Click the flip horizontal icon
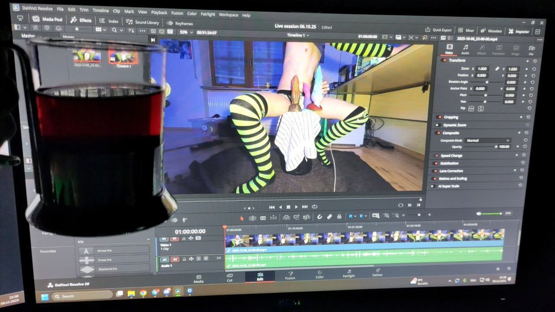Image resolution: width=555 pixels, height=312 pixels. 471,108
